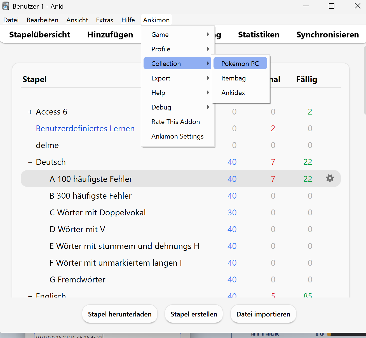Open the Benutzerdefiniertes Lernen deck
The height and width of the screenshot is (338, 366).
pos(85,128)
